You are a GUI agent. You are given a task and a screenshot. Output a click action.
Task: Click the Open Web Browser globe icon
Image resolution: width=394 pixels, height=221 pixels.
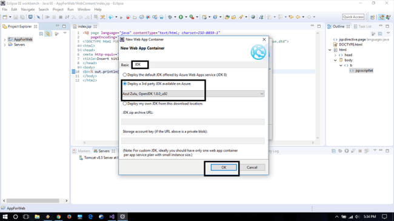pos(253,17)
